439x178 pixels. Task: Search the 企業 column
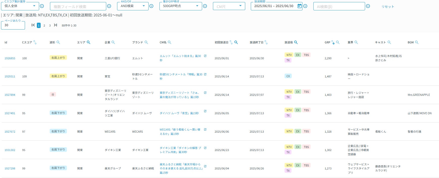coord(113,42)
